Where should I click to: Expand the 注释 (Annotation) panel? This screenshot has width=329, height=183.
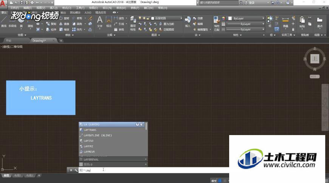pos(111,35)
